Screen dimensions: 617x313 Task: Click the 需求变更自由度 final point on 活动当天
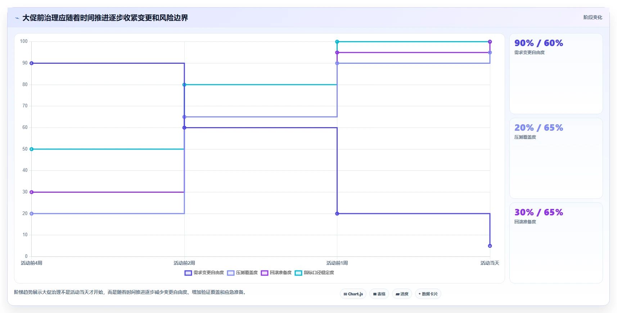pyautogui.click(x=490, y=246)
